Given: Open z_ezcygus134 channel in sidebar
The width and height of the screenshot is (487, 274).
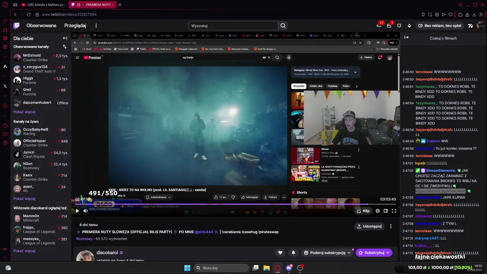Looking at the screenshot, I should pyautogui.click(x=41, y=69).
